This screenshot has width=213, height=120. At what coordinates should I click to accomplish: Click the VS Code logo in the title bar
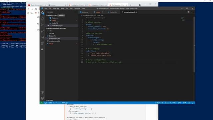point(42,8)
